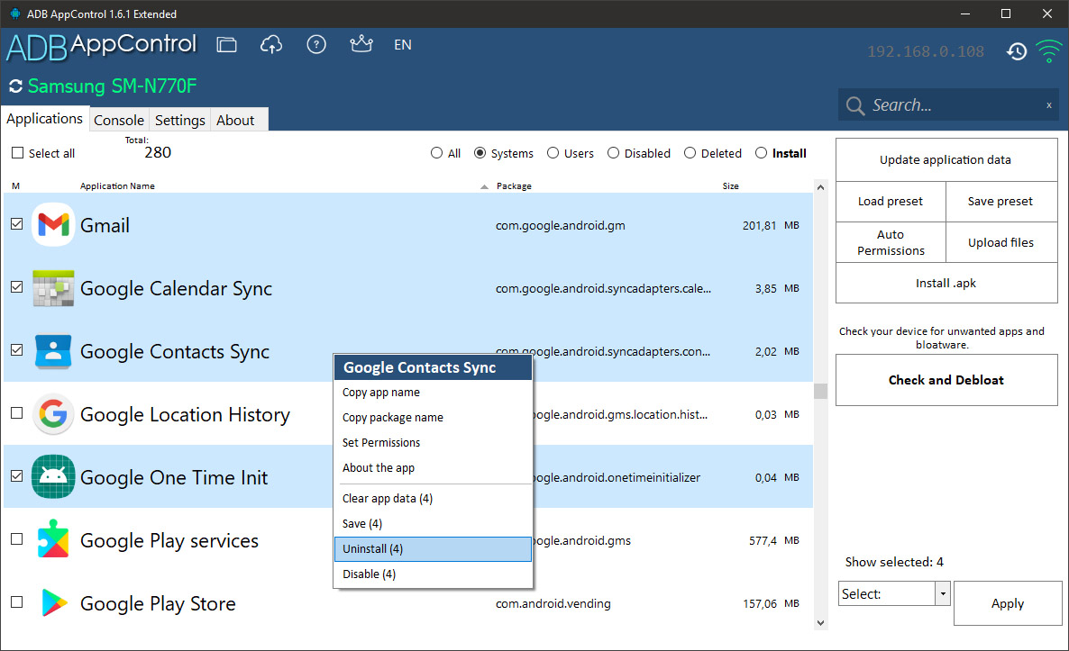
Task: Select the Deleted filter radio button
Action: tap(690, 153)
